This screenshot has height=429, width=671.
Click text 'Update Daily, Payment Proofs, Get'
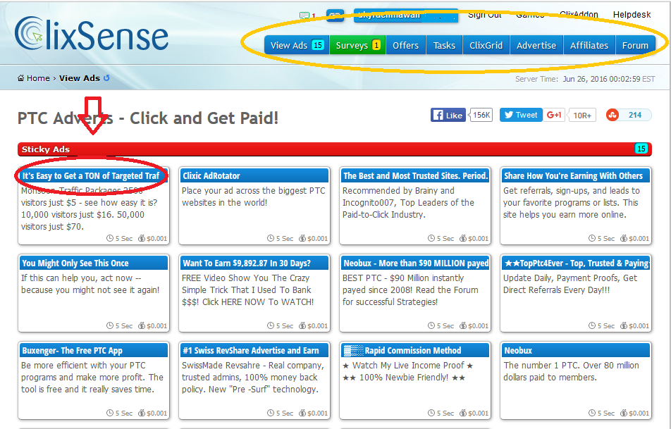coord(570,278)
